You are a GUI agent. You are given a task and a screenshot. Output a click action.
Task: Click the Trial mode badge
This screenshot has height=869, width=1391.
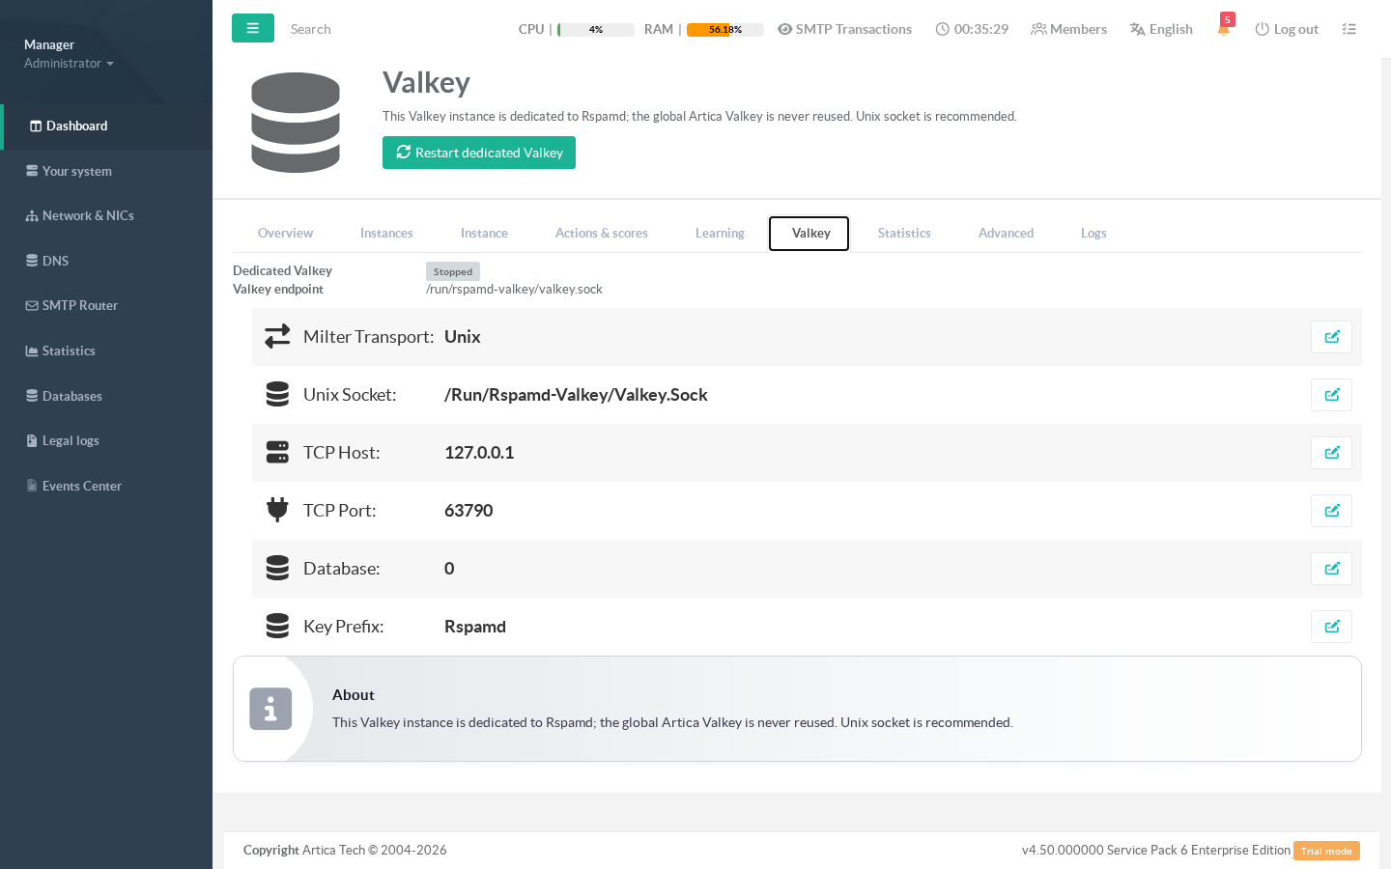1326,851
